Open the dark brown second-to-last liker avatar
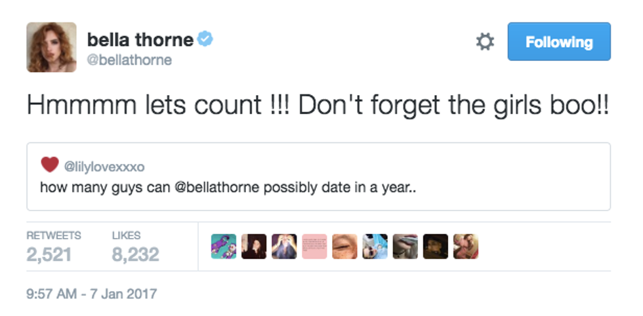The image size is (643, 316). point(435,247)
